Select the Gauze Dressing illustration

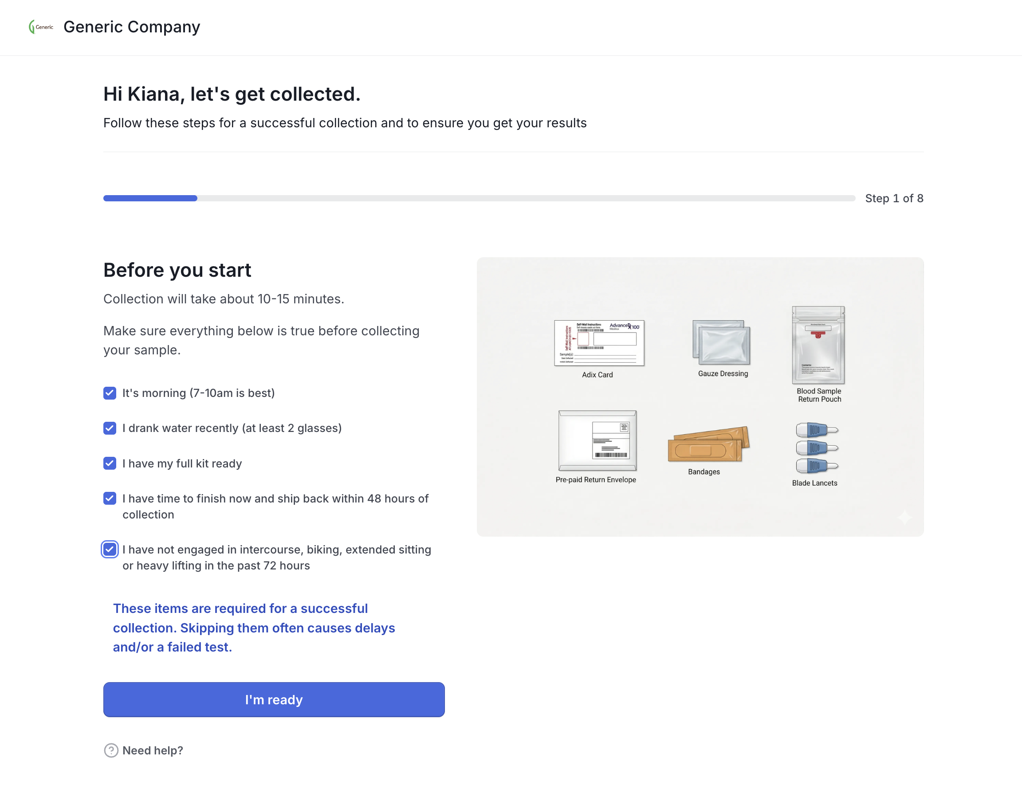pyautogui.click(x=721, y=342)
